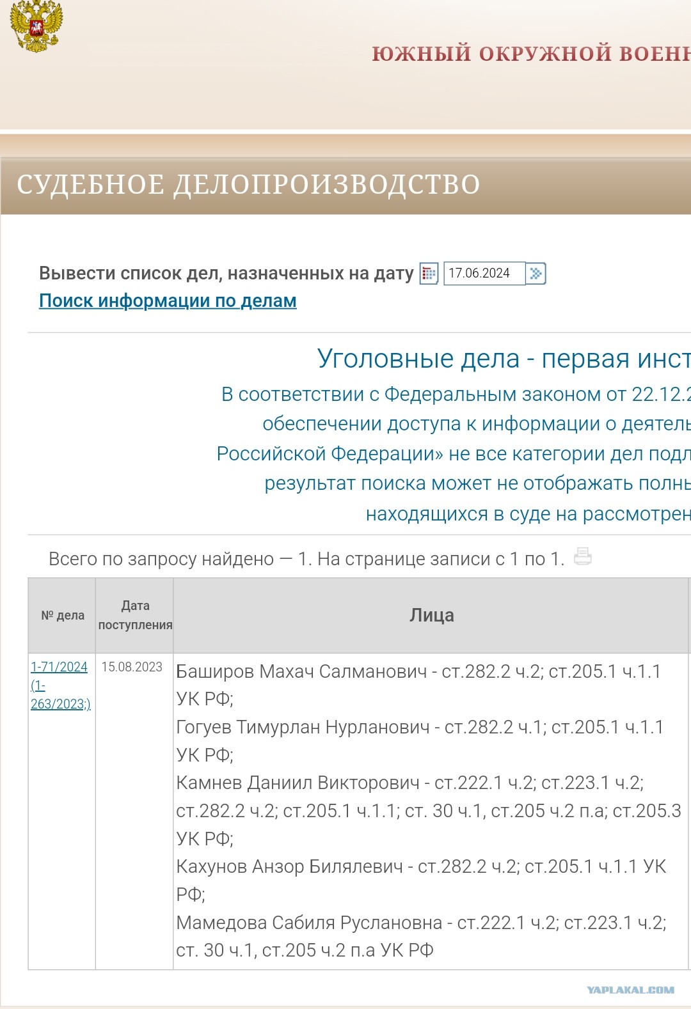This screenshot has height=1009, width=691.
Task: Click the name 'Кахунов Анзор Билялевич'
Action: 289,866
